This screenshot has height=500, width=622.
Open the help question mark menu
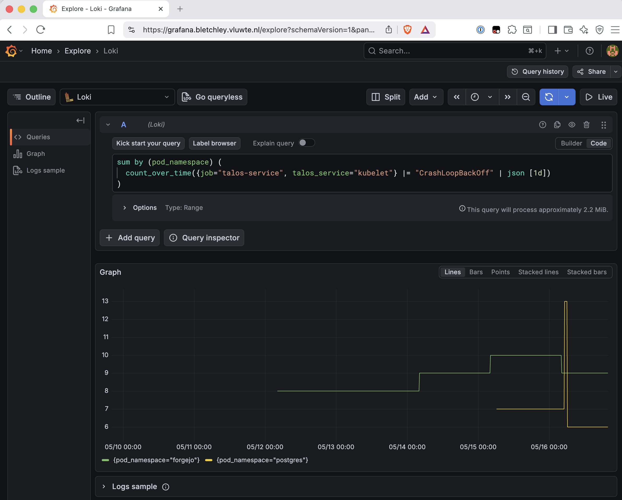[x=589, y=51]
